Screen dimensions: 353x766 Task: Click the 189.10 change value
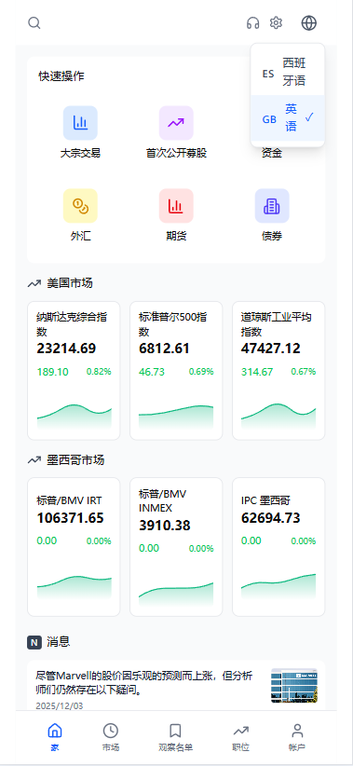click(53, 372)
